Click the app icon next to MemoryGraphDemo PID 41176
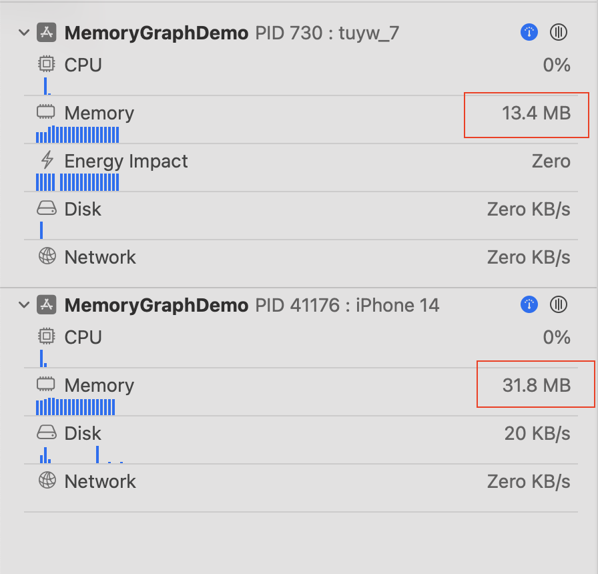The height and width of the screenshot is (574, 598). [47, 305]
